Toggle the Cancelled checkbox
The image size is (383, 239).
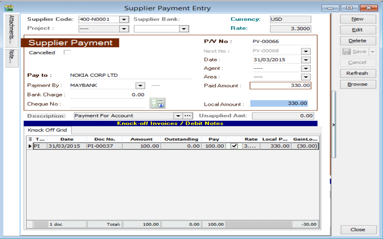tap(67, 53)
